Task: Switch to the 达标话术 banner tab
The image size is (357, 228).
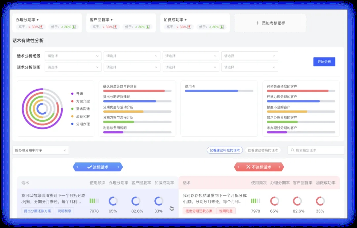Action: pos(98,167)
